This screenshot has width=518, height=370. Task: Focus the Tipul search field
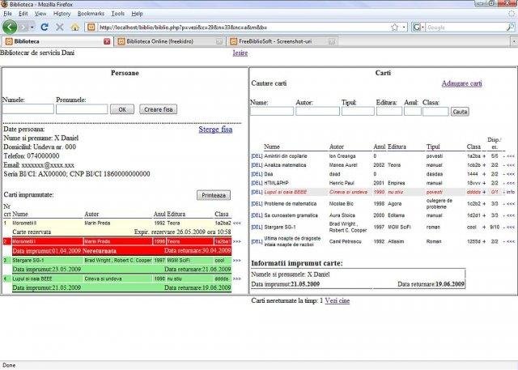click(358, 112)
